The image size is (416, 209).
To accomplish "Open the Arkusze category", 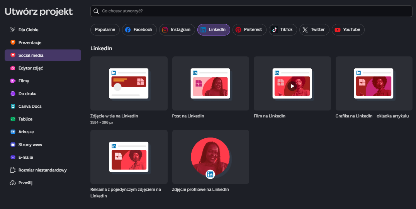I will (43, 132).
